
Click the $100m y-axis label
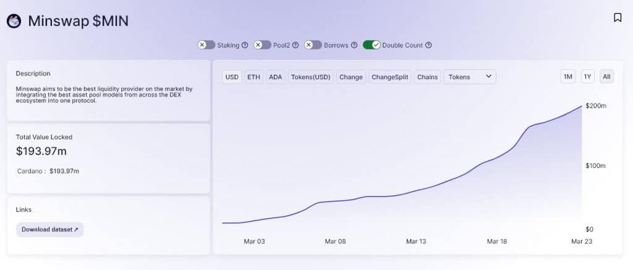[x=595, y=166]
